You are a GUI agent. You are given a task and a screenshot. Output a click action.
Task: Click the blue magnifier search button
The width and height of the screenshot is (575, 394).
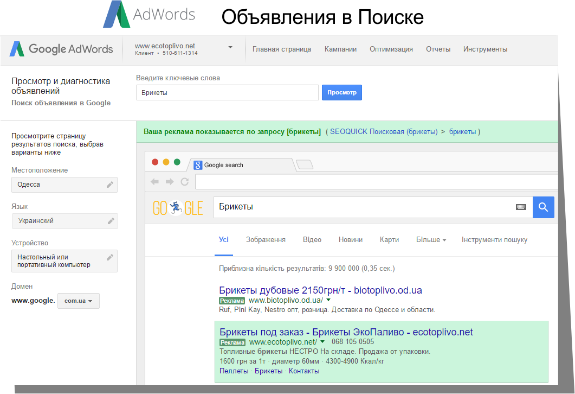point(544,207)
